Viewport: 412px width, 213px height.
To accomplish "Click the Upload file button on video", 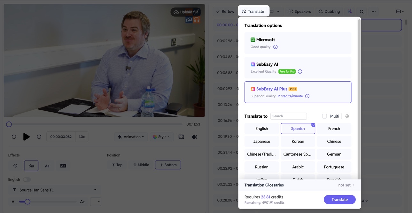I will pyautogui.click(x=186, y=12).
